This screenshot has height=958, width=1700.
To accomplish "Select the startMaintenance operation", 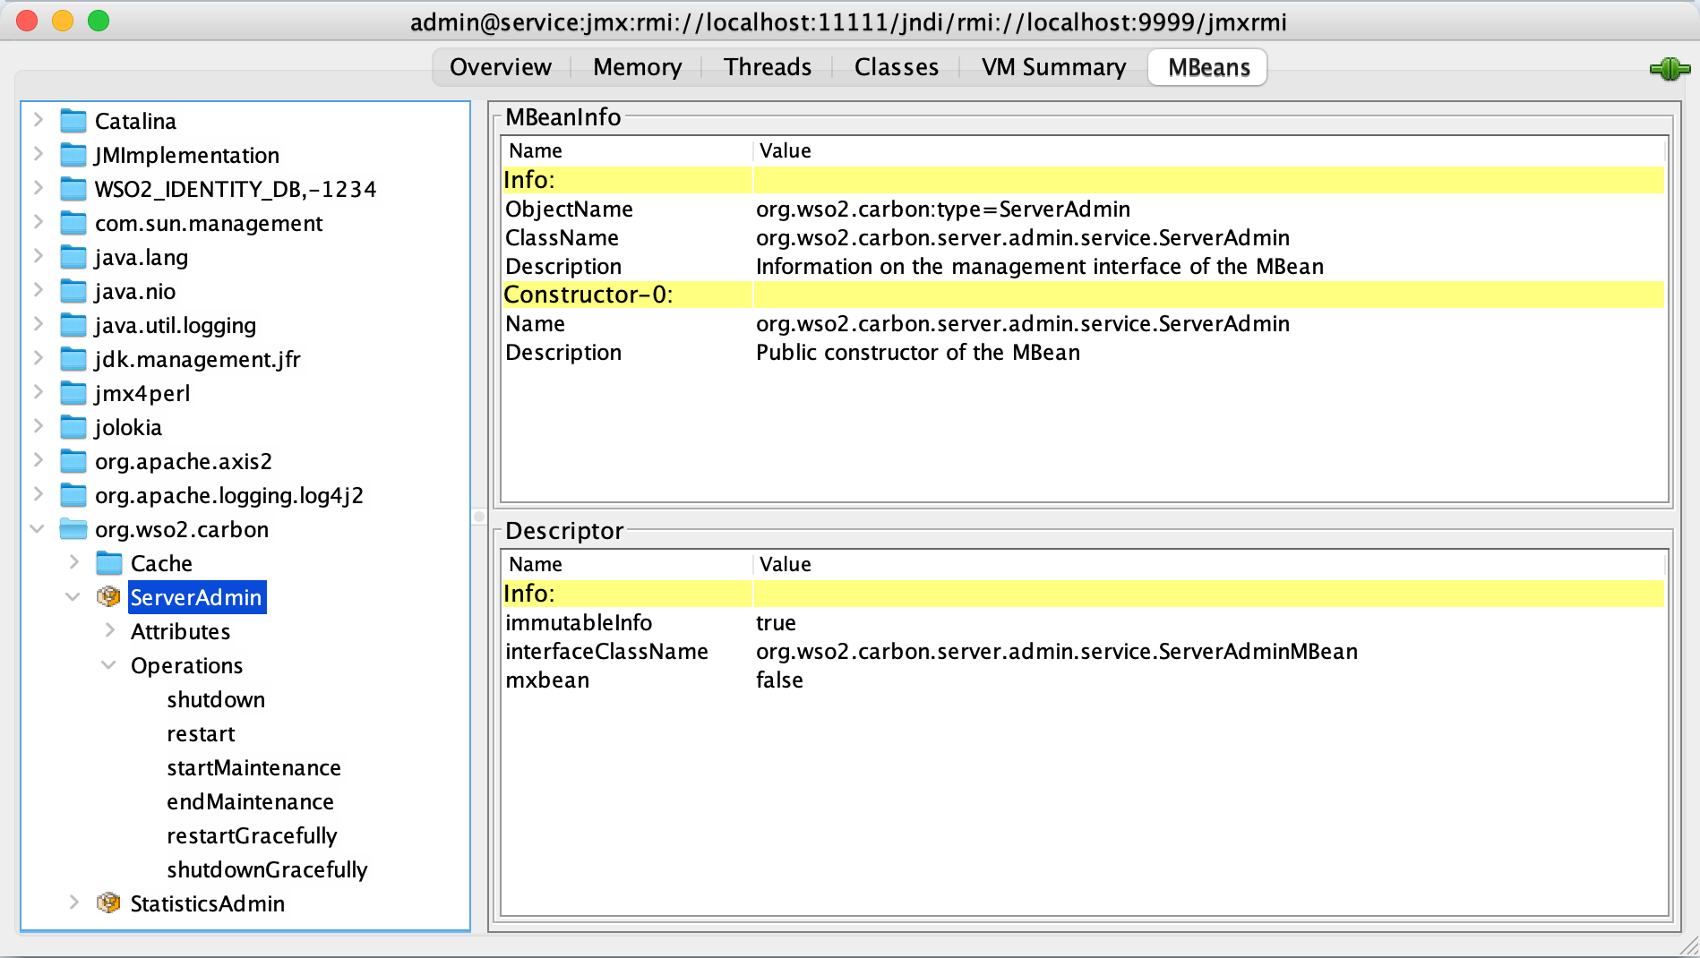I will pos(253,767).
